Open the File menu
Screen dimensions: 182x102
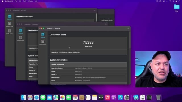coord(16,1)
